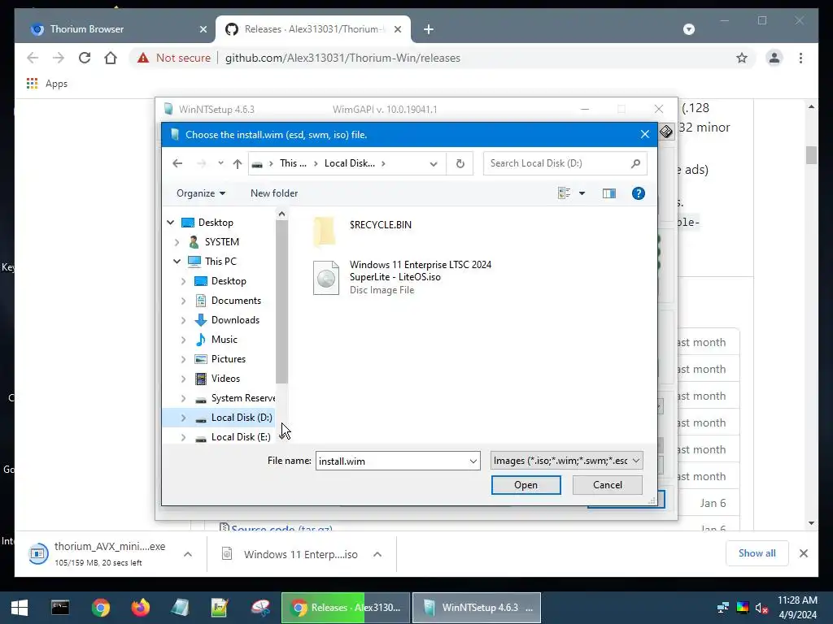Open file dialog help
The image size is (833, 624).
639,193
